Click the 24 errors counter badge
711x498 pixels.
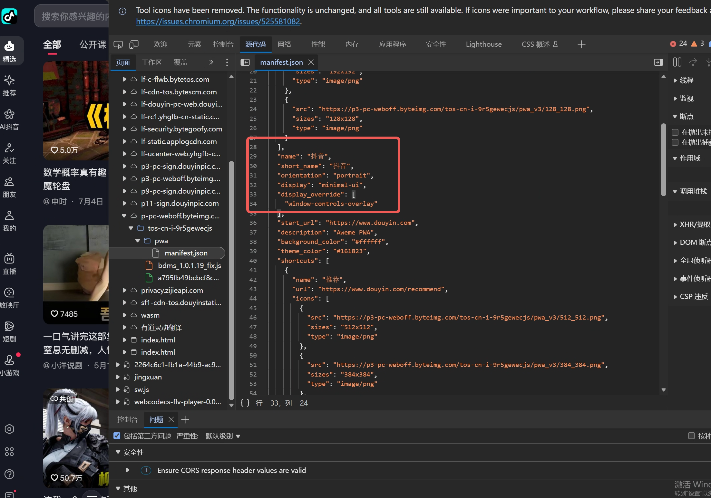point(678,44)
